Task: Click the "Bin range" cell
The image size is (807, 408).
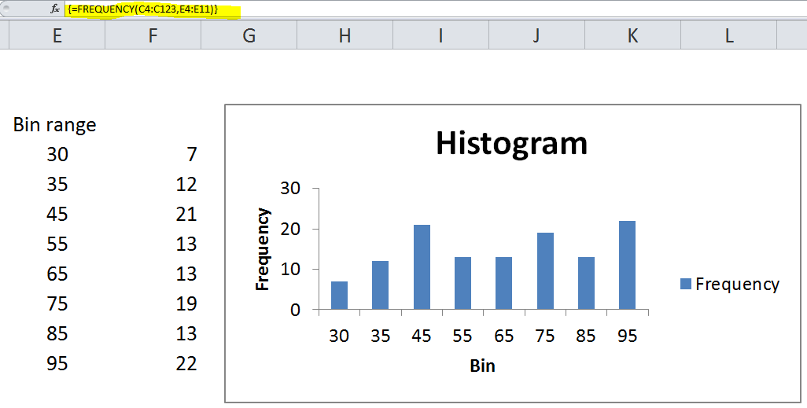Action: [54, 124]
